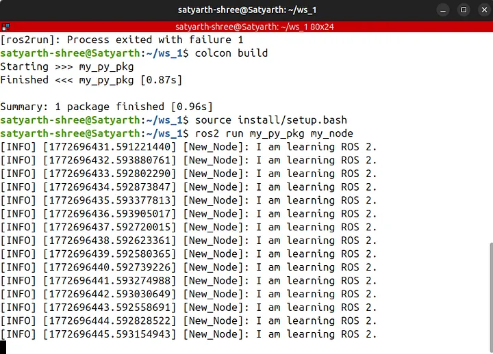
Task: Click log line with timestamp 1772696445.593154943
Action: coord(188,334)
